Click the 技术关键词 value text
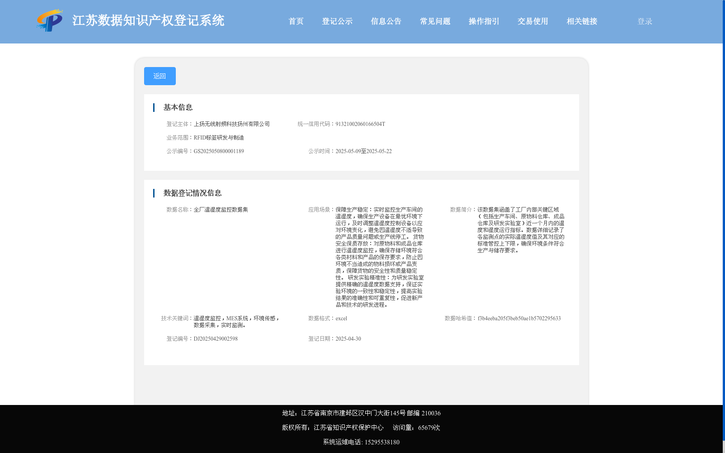 point(237,322)
